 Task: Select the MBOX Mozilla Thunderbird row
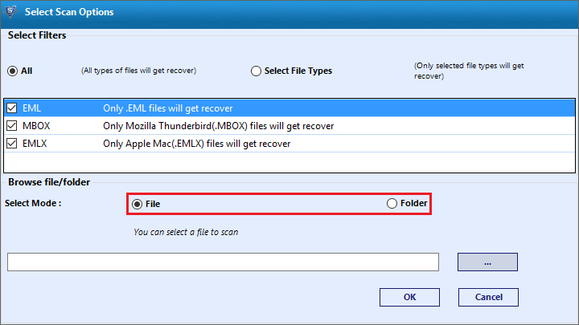[289, 126]
